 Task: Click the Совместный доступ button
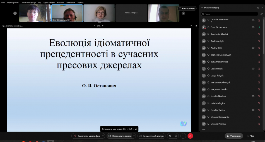point(151,136)
